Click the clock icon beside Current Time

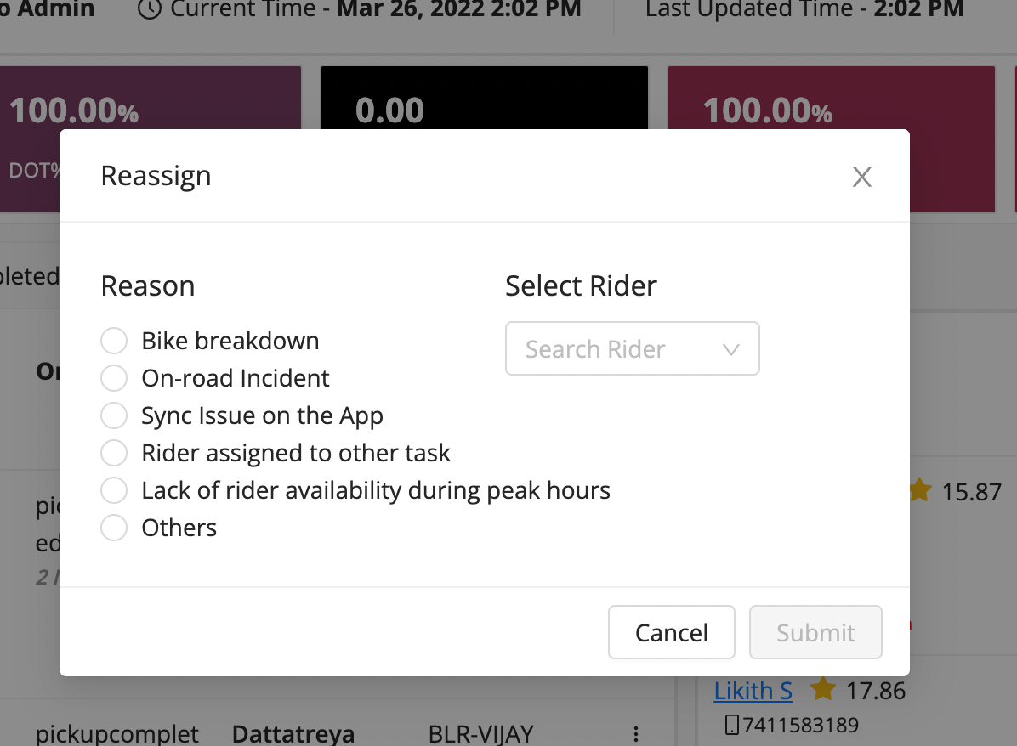(149, 9)
